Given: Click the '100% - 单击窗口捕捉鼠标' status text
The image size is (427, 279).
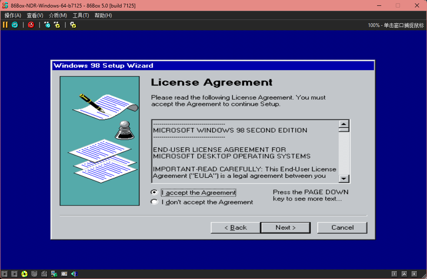Looking at the screenshot, I should point(396,25).
